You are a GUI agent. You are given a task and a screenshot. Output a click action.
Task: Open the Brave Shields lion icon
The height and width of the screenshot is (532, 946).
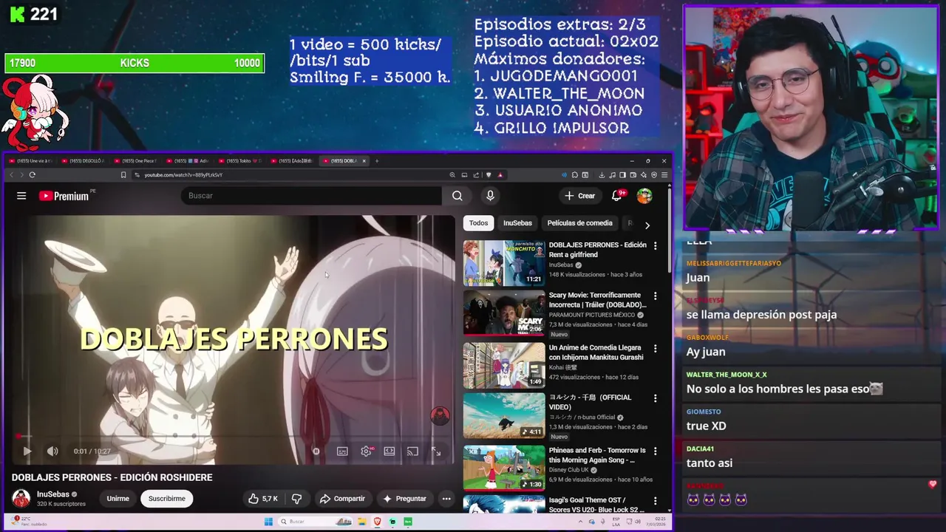489,175
